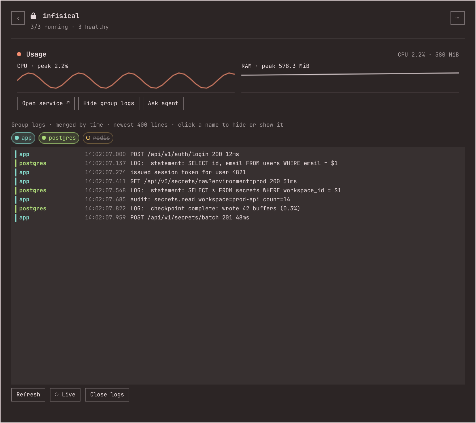
Task: Select 'audit: secrets.read workspace=prod-api' line
Action: coord(238,200)
